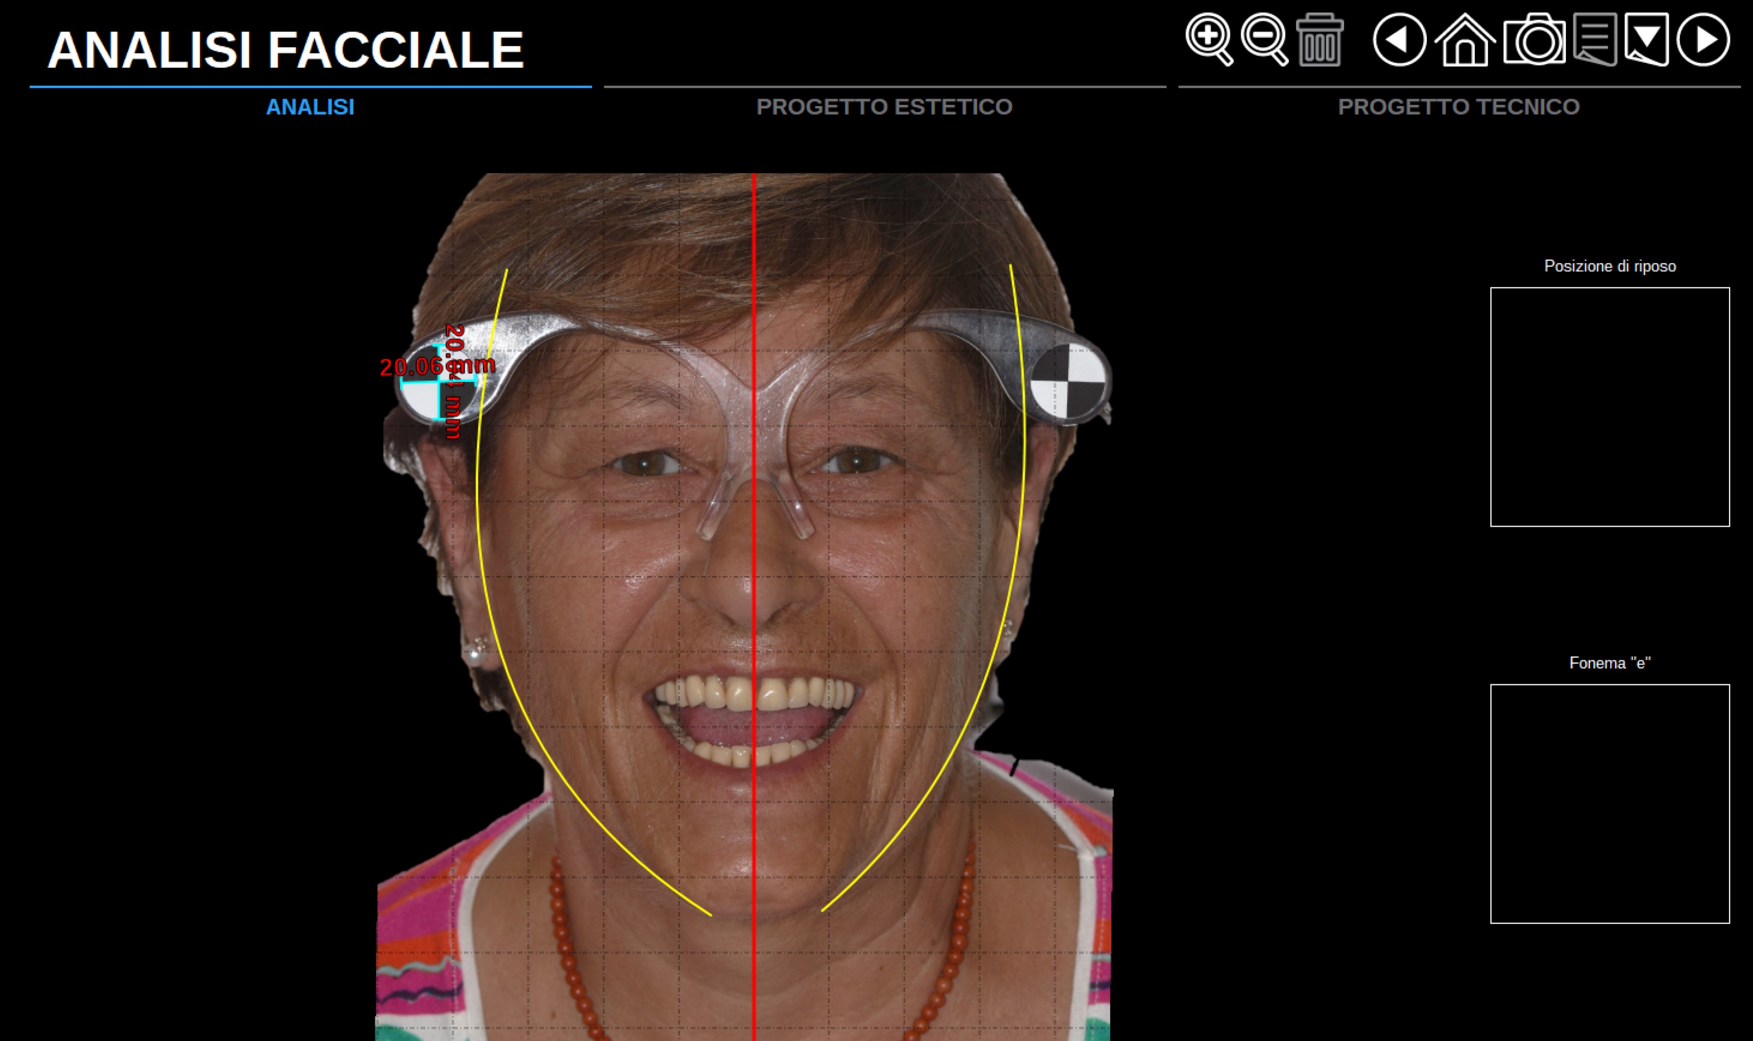
Task: Open the PROGETTO TECNICO tab
Action: [x=1458, y=107]
